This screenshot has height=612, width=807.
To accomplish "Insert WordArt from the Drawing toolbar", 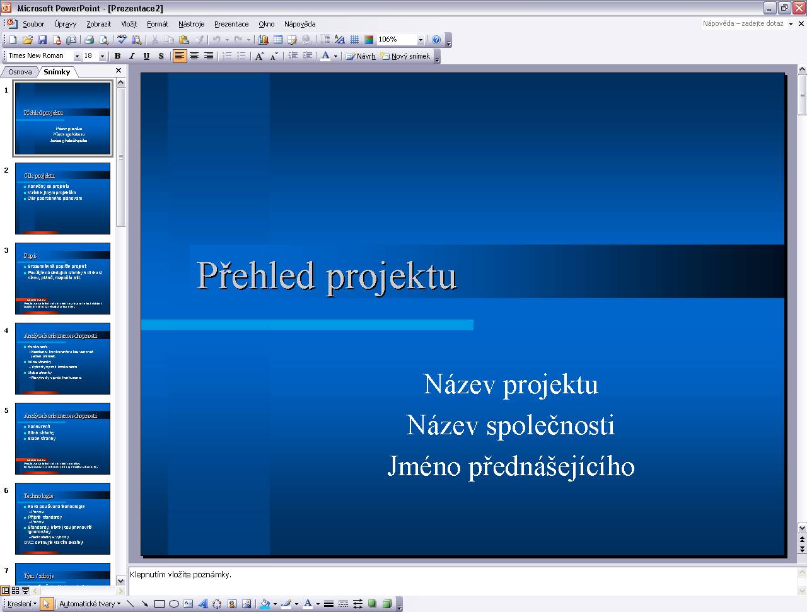I will coord(203,603).
